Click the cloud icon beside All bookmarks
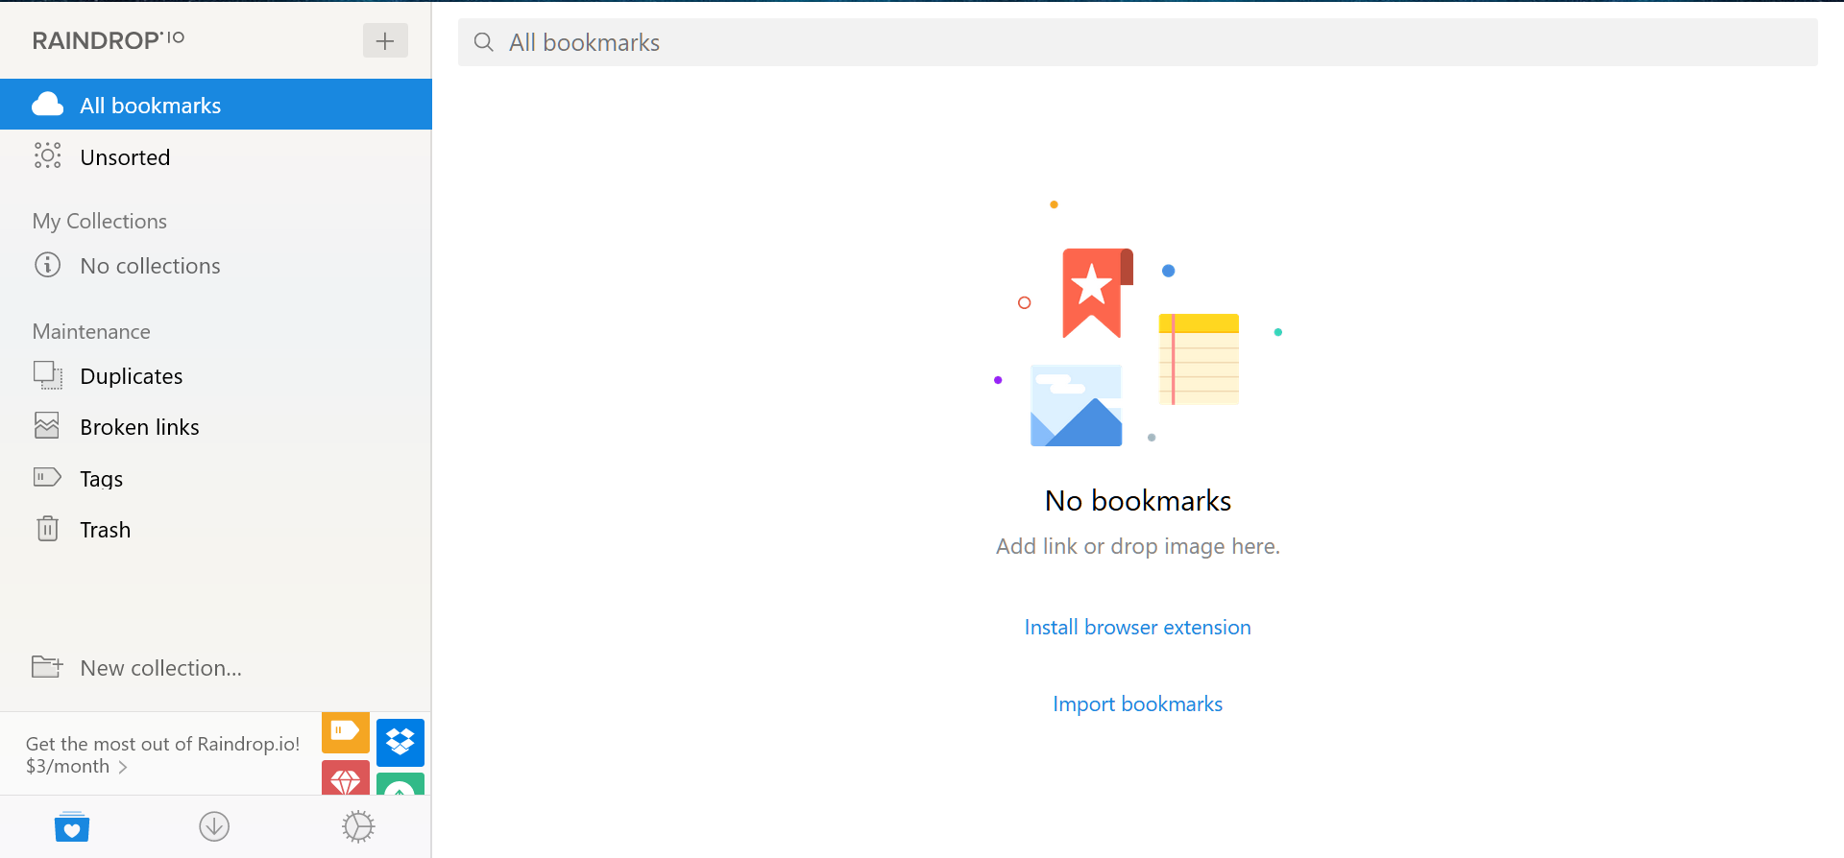1844x858 pixels. (48, 105)
